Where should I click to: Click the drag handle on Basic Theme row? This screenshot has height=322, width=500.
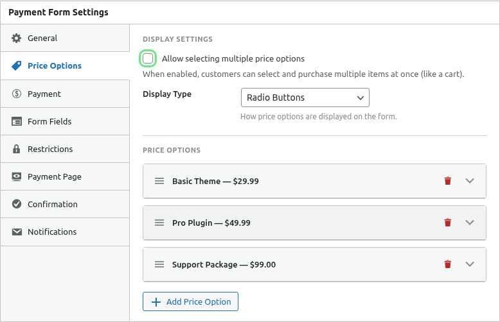tap(159, 181)
